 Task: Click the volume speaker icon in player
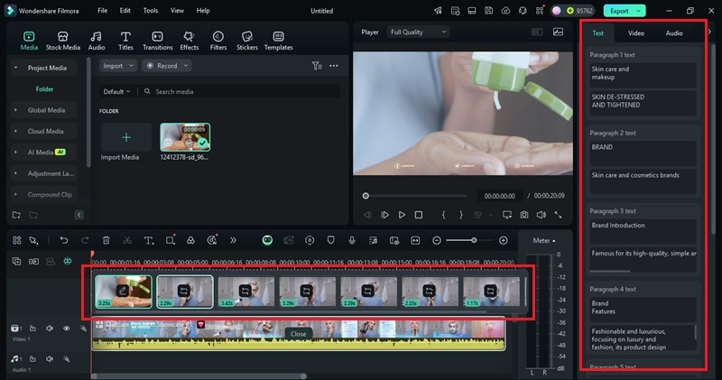click(x=541, y=215)
